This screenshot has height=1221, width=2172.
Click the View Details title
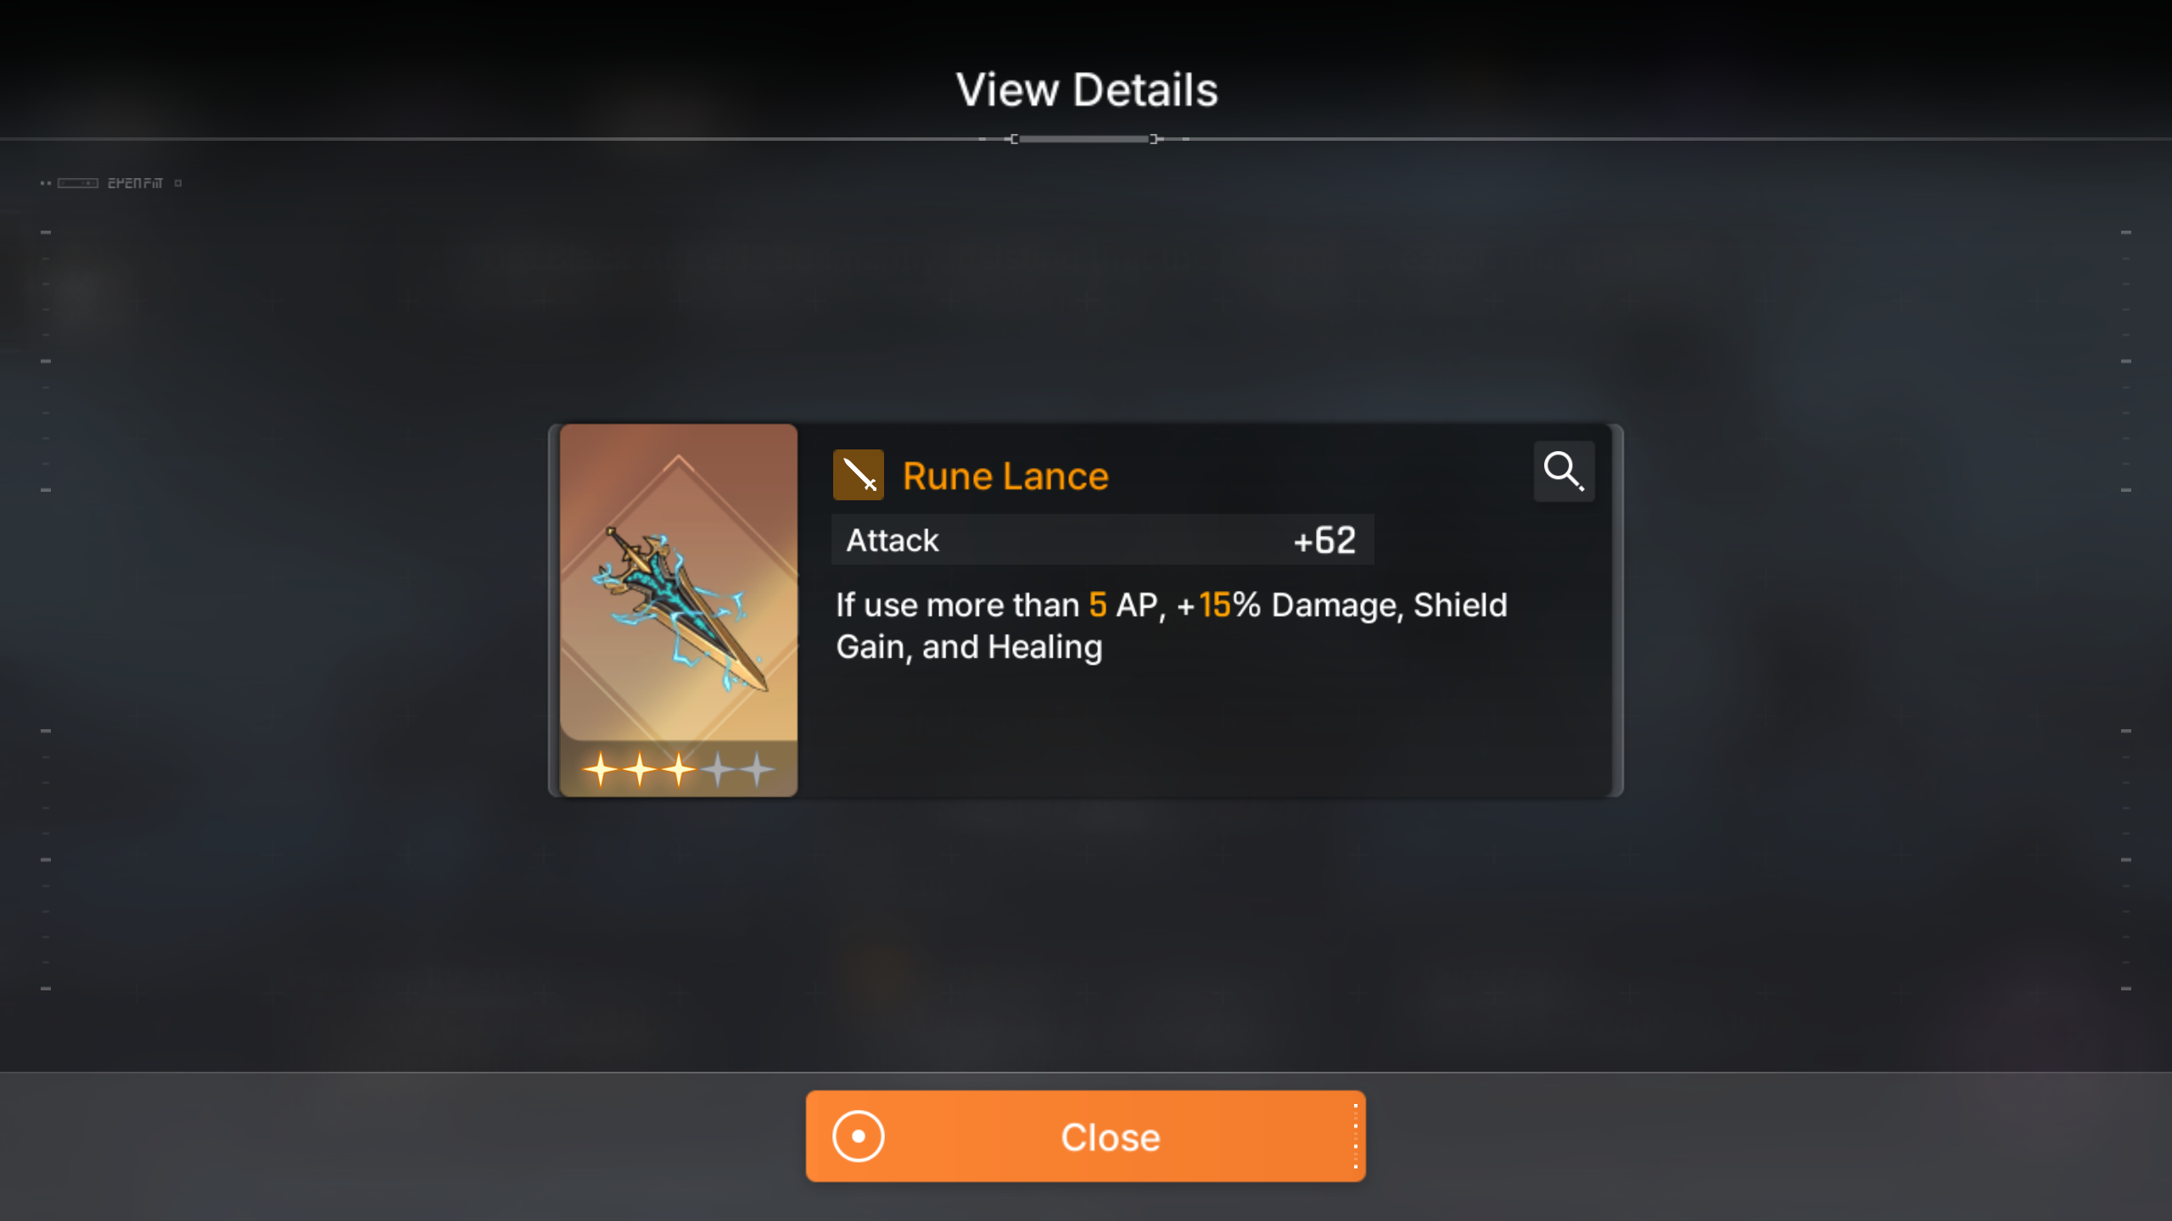(1086, 90)
